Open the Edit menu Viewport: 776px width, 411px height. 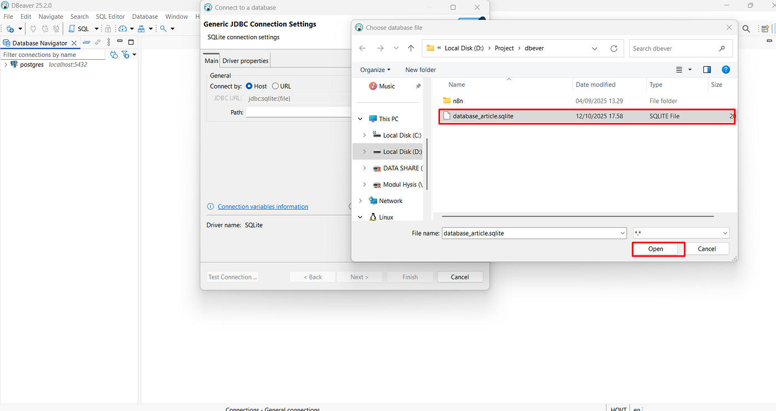pyautogui.click(x=26, y=17)
